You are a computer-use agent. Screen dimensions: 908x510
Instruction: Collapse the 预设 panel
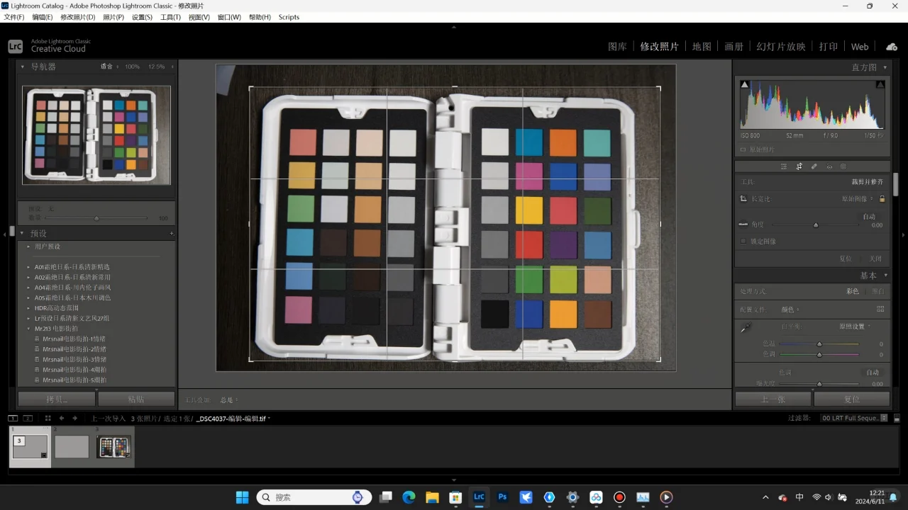[23, 234]
